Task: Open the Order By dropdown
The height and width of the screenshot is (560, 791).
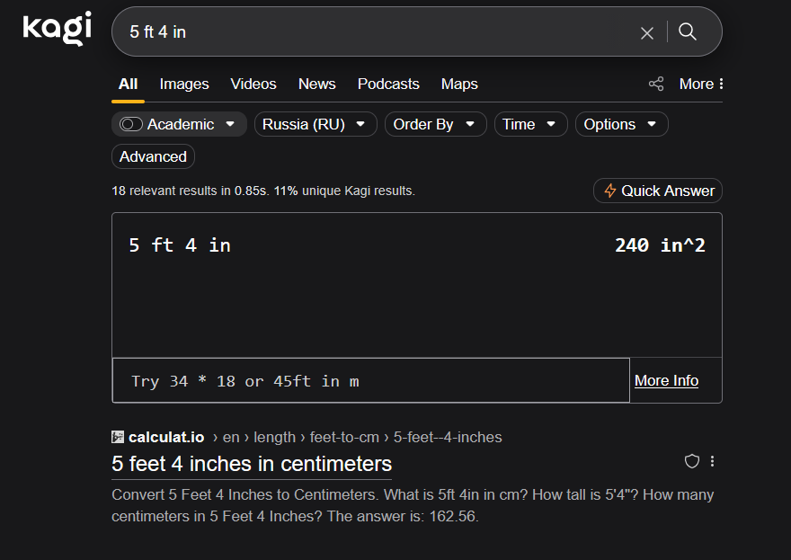Action: coord(435,124)
